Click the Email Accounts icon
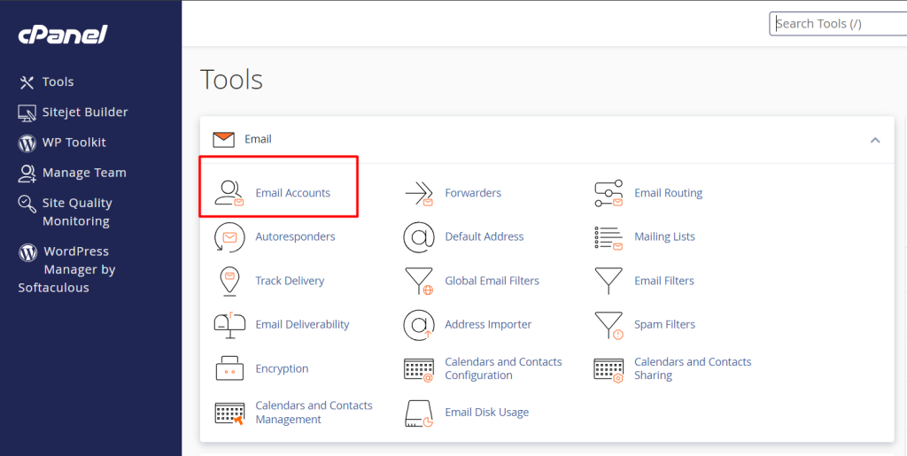Viewport: 907px width, 456px height. click(229, 193)
